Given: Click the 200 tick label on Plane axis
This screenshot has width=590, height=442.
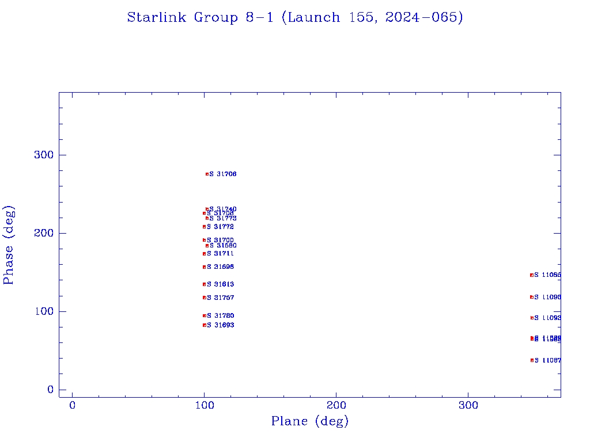Looking at the screenshot, I should click(336, 405).
